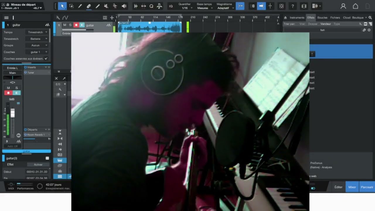The height and width of the screenshot is (211, 375).
Task: Toggle Tuner insert power button
Action: pyautogui.click(x=25, y=72)
